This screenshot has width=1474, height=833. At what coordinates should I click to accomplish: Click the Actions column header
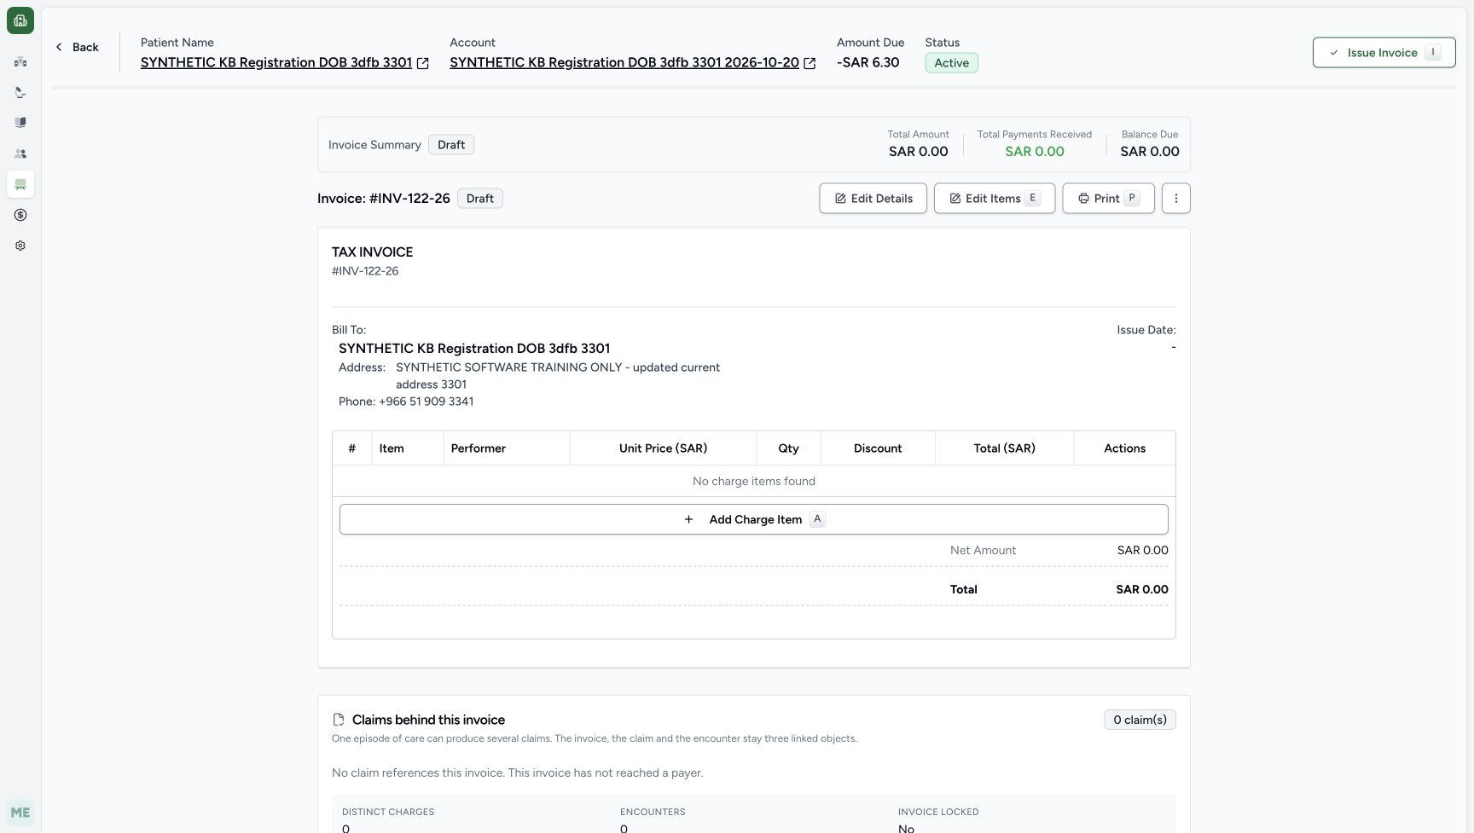(1124, 448)
